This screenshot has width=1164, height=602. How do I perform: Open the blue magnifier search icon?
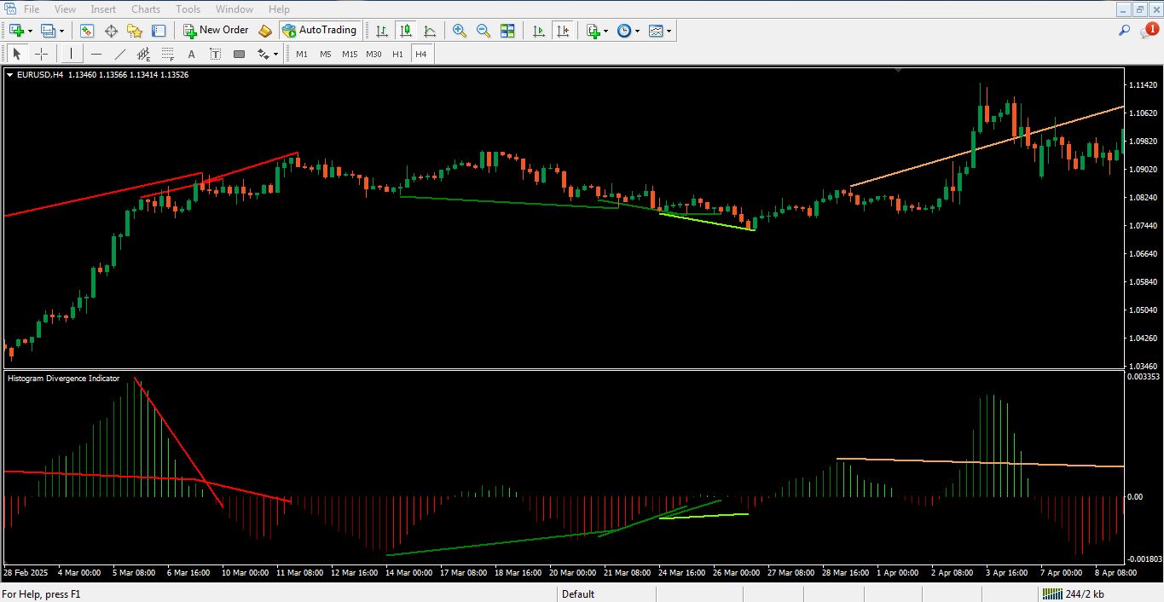[x=1125, y=31]
